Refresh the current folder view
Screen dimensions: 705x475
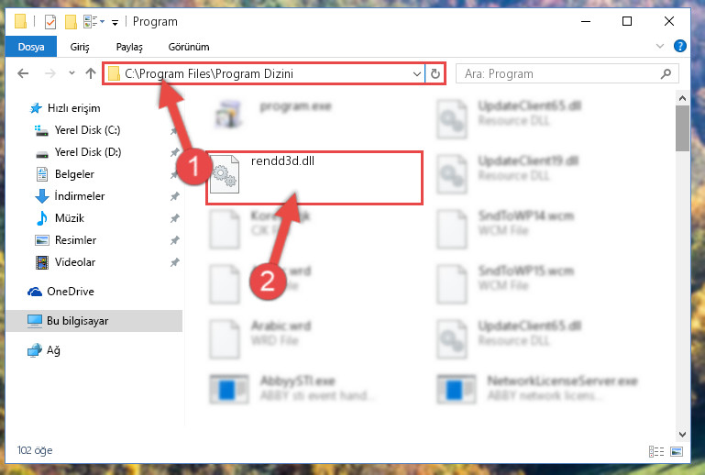point(435,73)
